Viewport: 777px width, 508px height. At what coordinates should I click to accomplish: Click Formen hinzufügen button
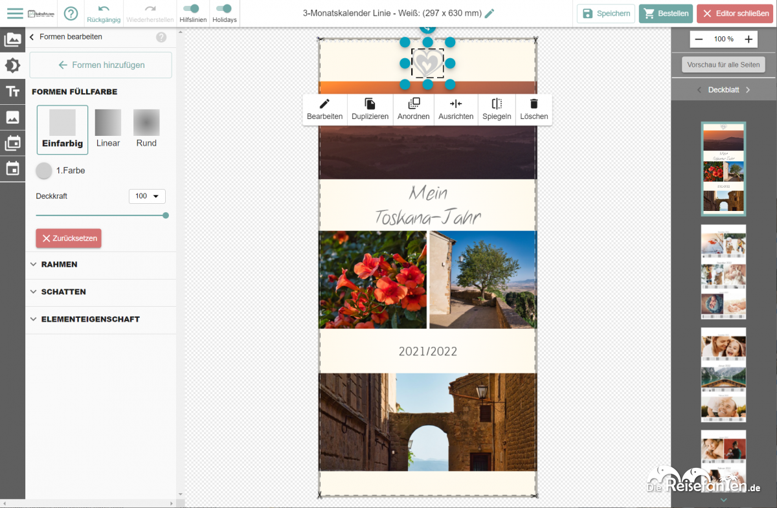click(100, 65)
